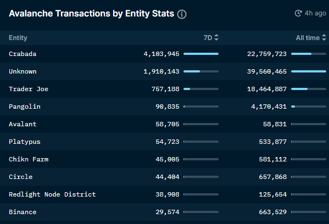Viewport: 329px width, 224px height.
Task: Open the Chikn Farm entity
Action: point(29,159)
